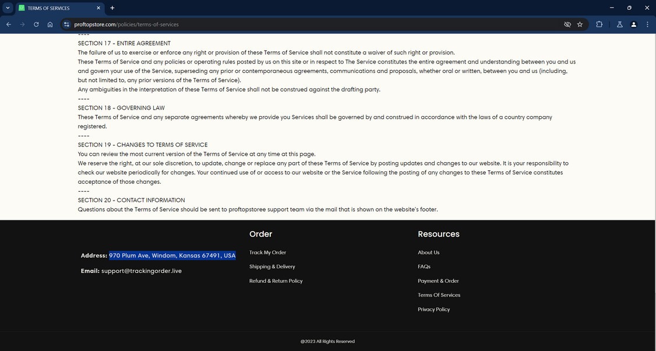Image resolution: width=656 pixels, height=351 pixels.
Task: Open a new browser tab
Action: 112,8
